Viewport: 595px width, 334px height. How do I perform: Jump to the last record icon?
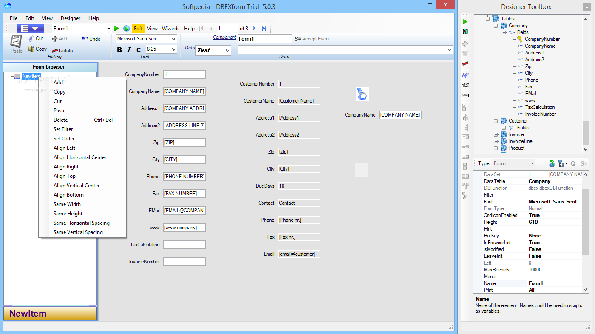(x=264, y=29)
